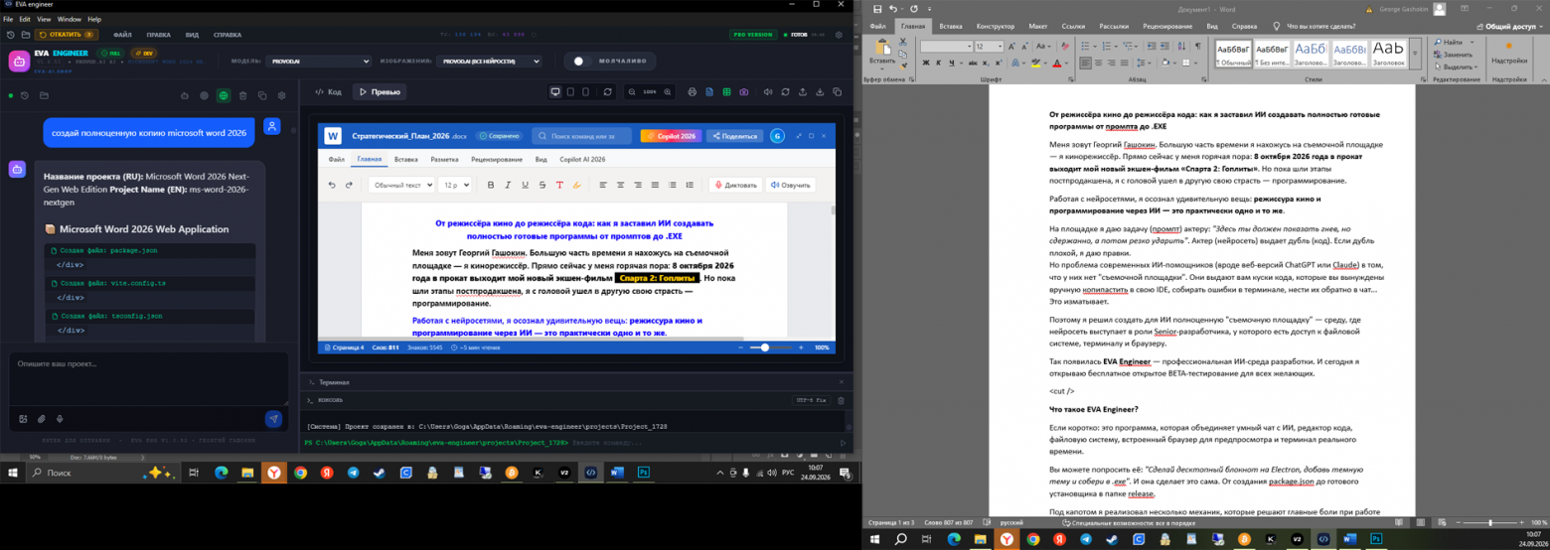Viewport: 1550px width, 550px height.
Task: Justify text in the preview toolbar
Action: (x=655, y=185)
